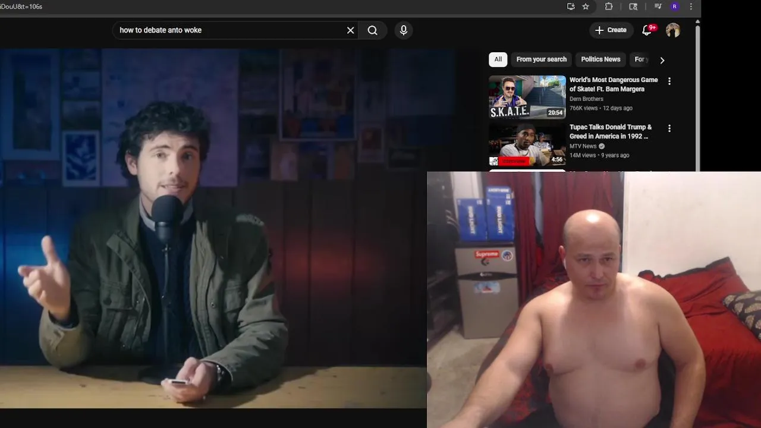Viewport: 761px width, 428px height.
Task: Open the browser tab search icon
Action: 633,7
